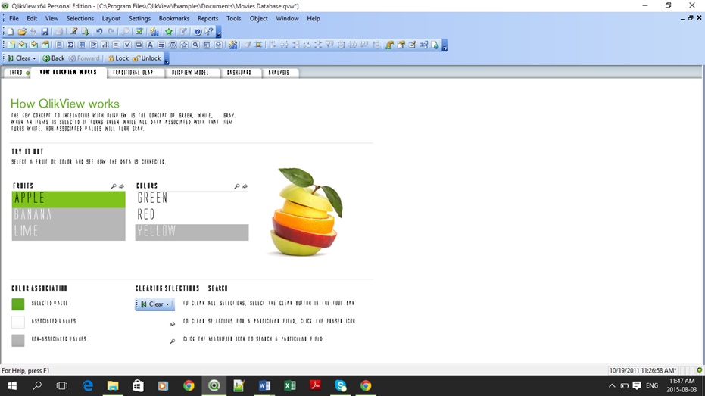Switch to the Intro sheet tab
Screen dimensions: 705x396
[x=17, y=73]
